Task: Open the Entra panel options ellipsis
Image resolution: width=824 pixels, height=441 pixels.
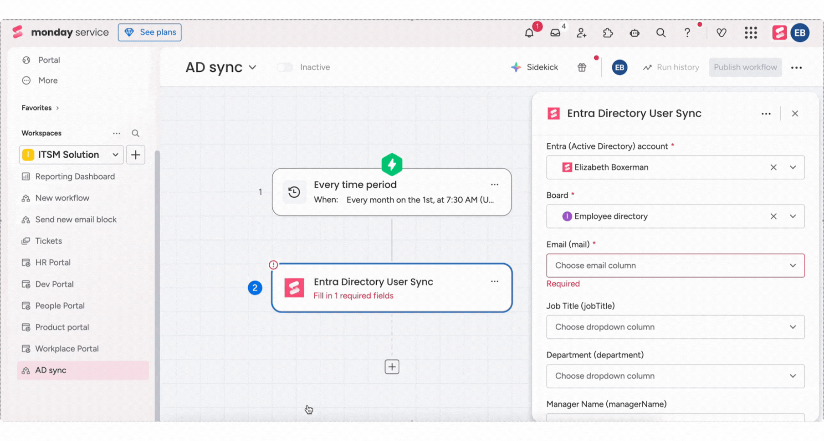Action: (x=766, y=114)
